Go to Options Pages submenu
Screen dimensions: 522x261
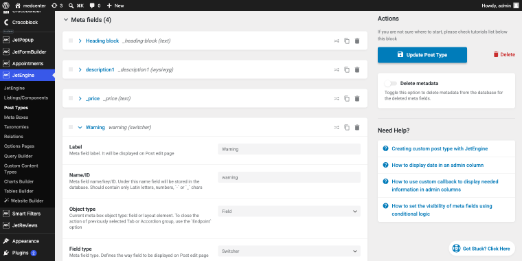[x=19, y=146]
